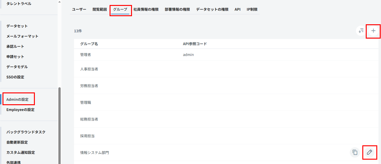Click the グループ名 column header
This screenshot has height=164, width=381.
tap(89, 44)
